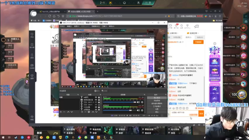Open OBS 帮助(H) menu
249x140 pixels.
(111, 26)
